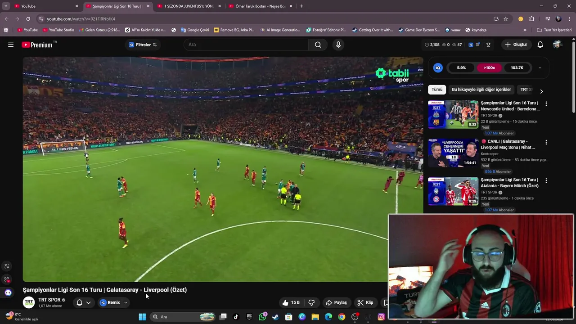Image resolution: width=576 pixels, height=324 pixels.
Task: Click the Klip scissors button
Action: [365, 302]
